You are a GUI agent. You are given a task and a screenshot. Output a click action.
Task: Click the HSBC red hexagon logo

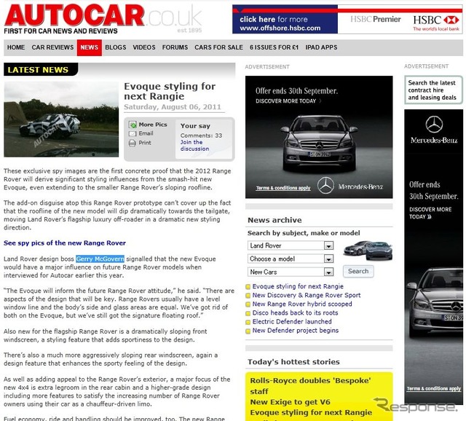[451, 20]
